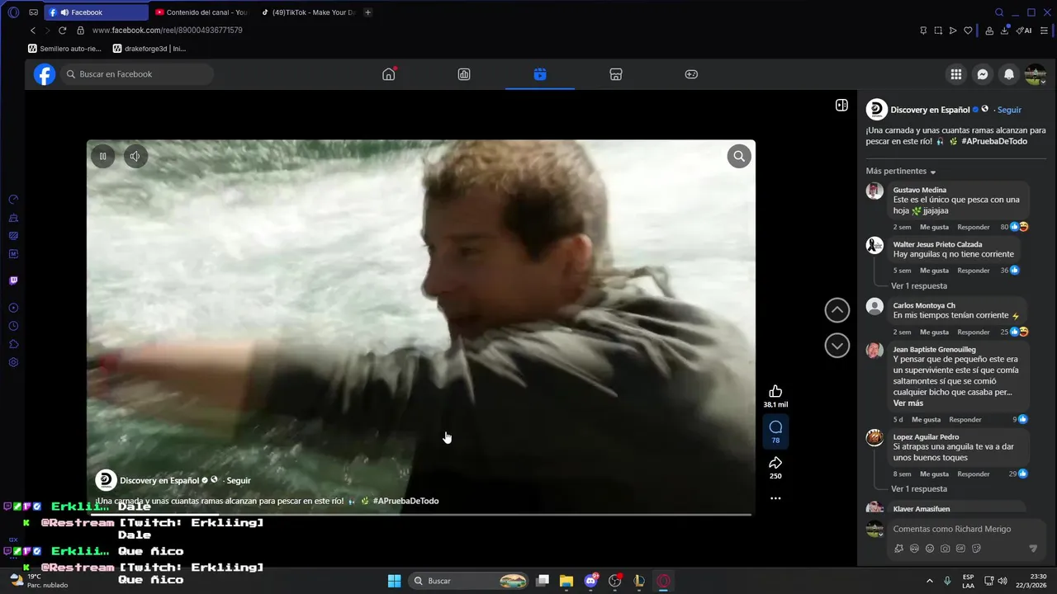Open the Marketplace tab
This screenshot has height=594, width=1057.
click(x=615, y=74)
